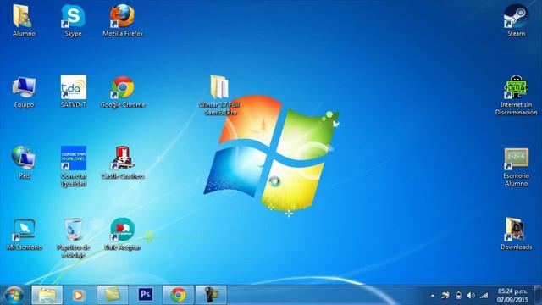
Task: Click the battery power tray icon
Action: (458, 296)
